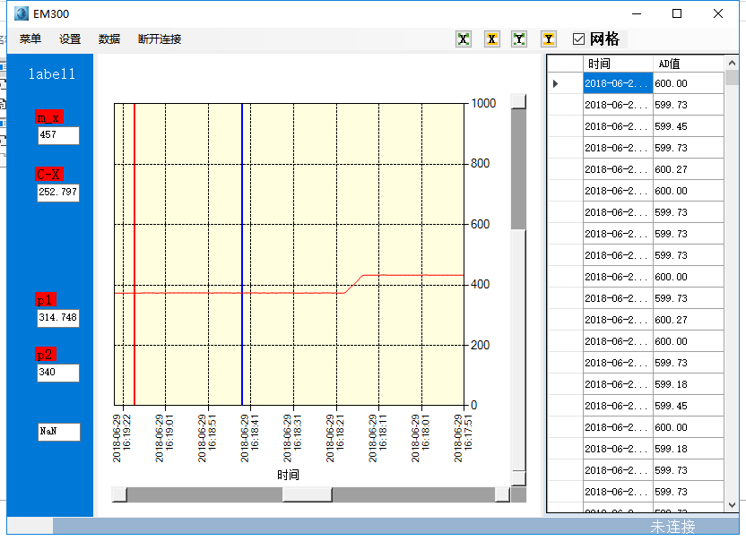Click the red C-X label
Screen dimensions: 746x541
click(x=49, y=174)
